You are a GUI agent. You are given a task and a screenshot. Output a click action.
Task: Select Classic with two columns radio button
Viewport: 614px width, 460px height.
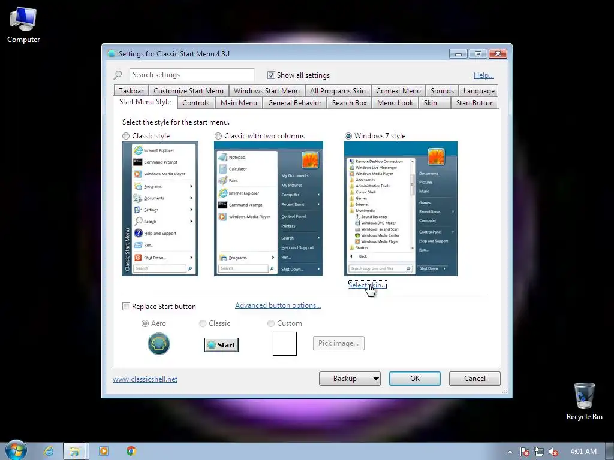click(218, 136)
